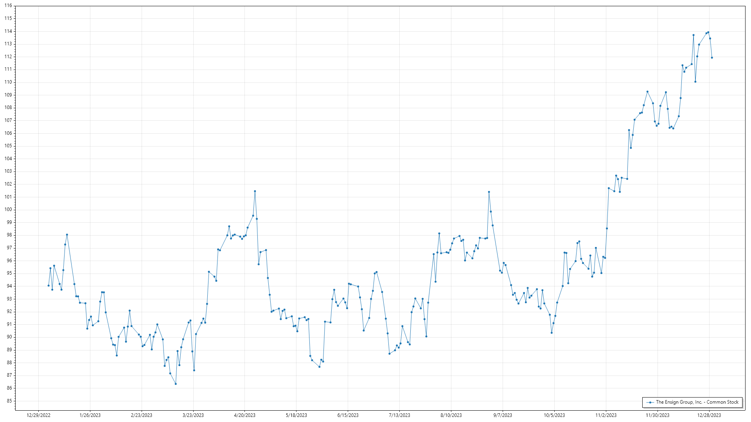Select the early-September peak point near 101.4
The image size is (751, 422).
point(489,192)
